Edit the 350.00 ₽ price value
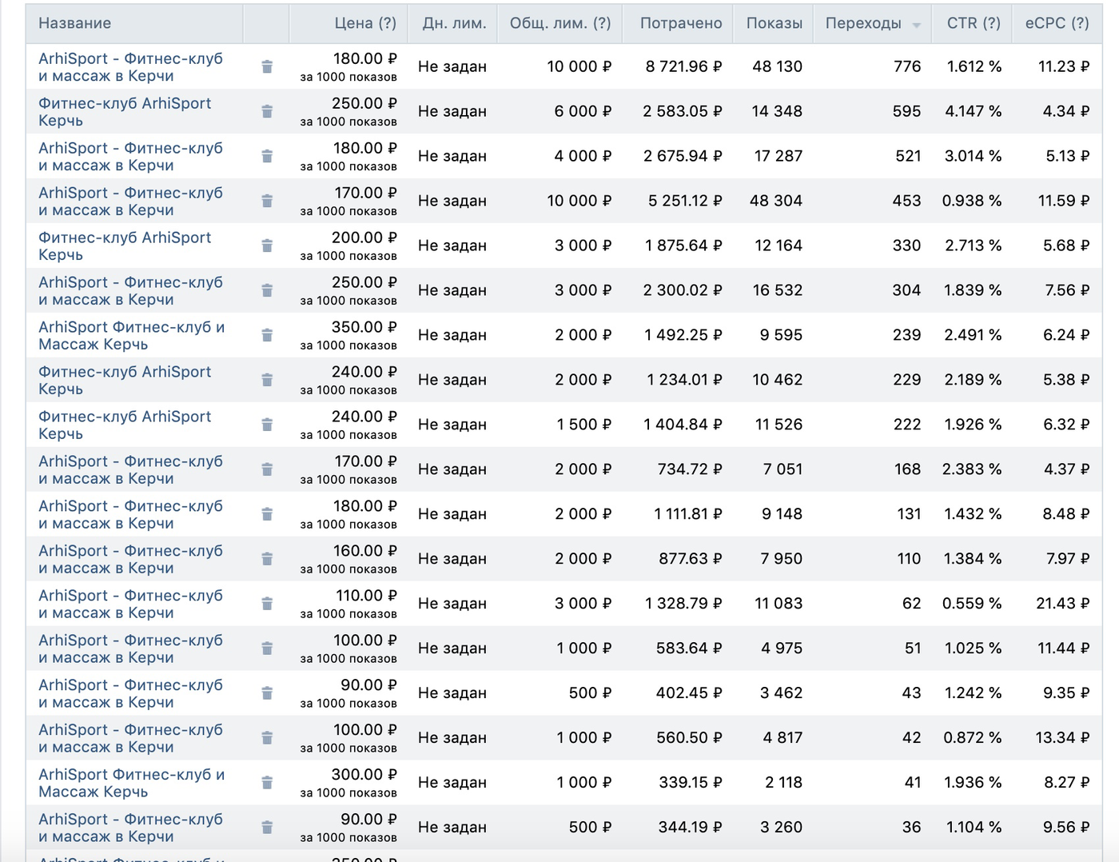 click(x=364, y=327)
